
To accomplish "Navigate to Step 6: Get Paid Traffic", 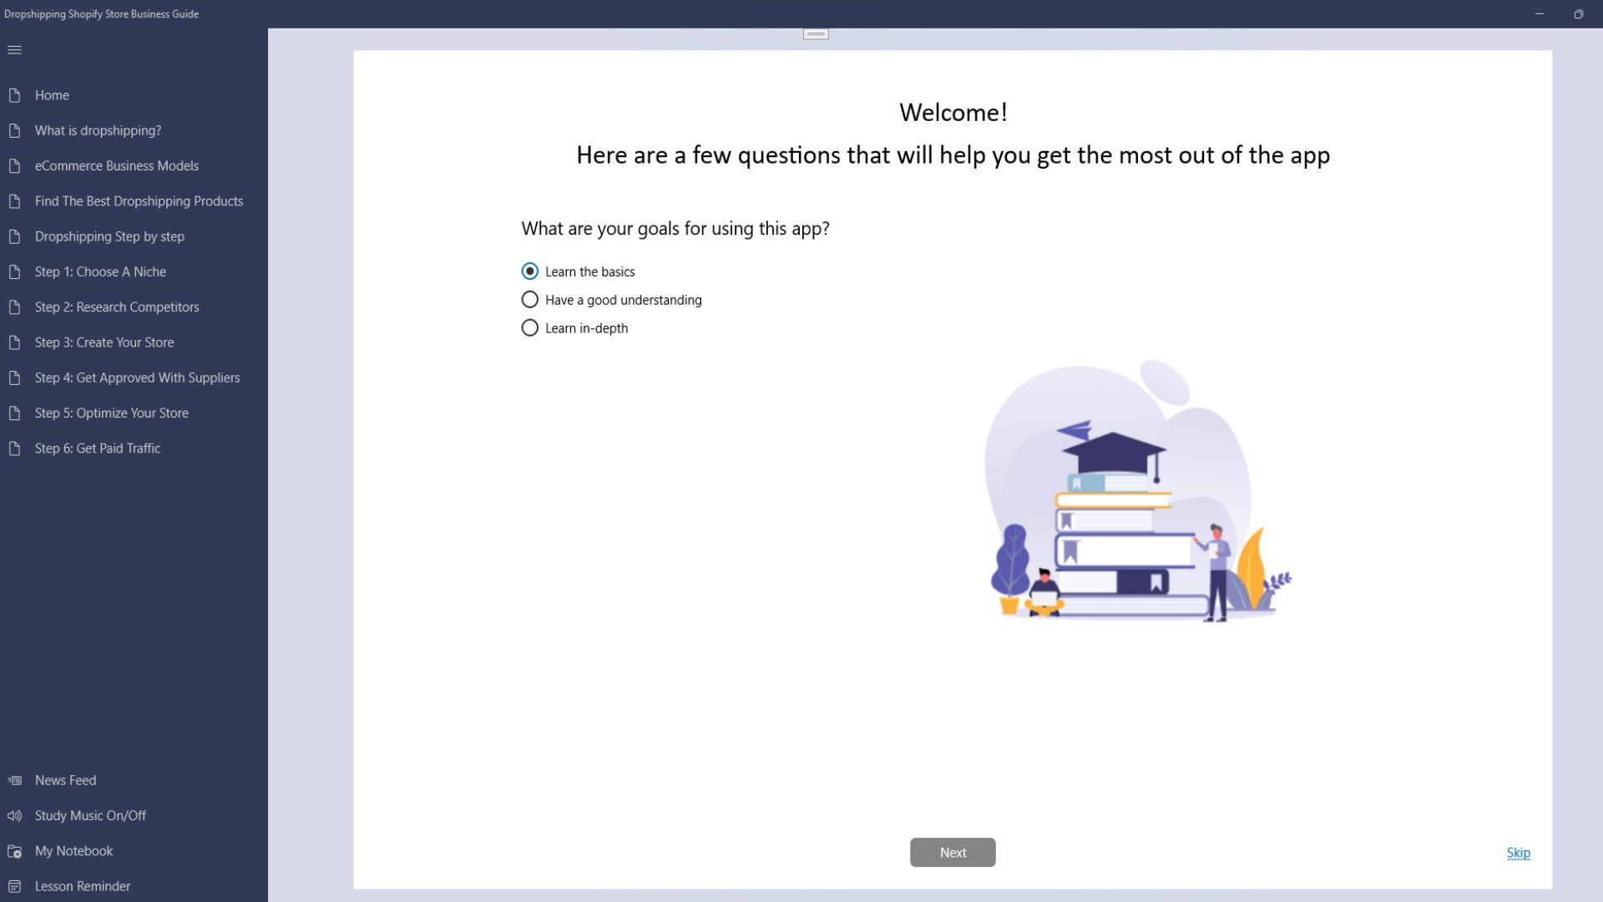I will (x=97, y=448).
